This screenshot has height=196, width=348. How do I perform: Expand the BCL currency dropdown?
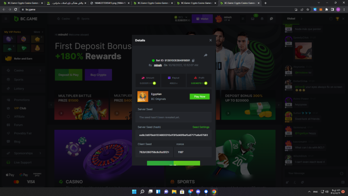pyautogui.click(x=186, y=17)
